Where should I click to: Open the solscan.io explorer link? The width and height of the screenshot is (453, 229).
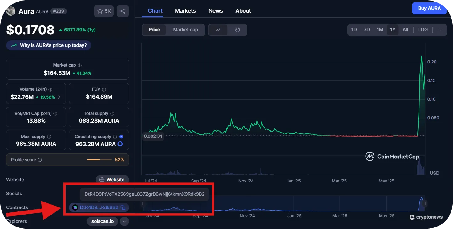(x=103, y=221)
